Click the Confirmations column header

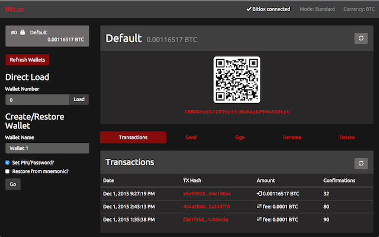tap(339, 180)
